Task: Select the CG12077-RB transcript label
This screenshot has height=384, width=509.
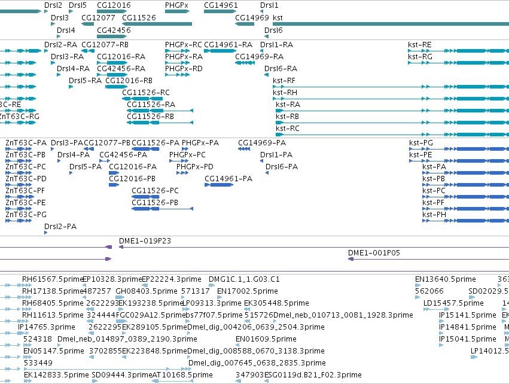Action: click(x=105, y=44)
